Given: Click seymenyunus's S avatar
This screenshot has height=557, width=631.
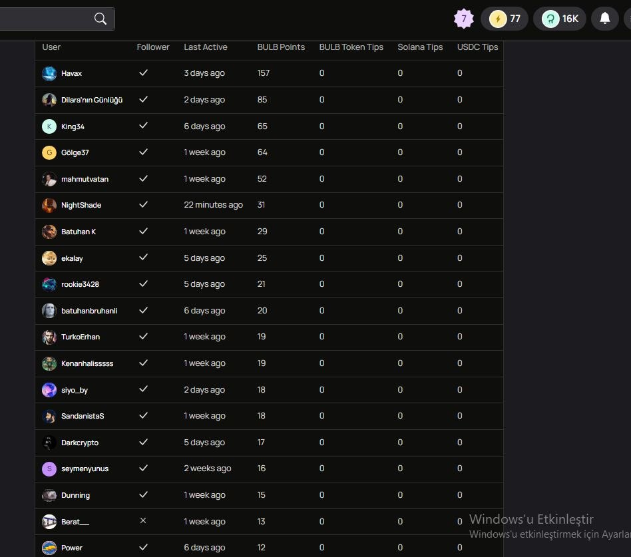Looking at the screenshot, I should 49,469.
